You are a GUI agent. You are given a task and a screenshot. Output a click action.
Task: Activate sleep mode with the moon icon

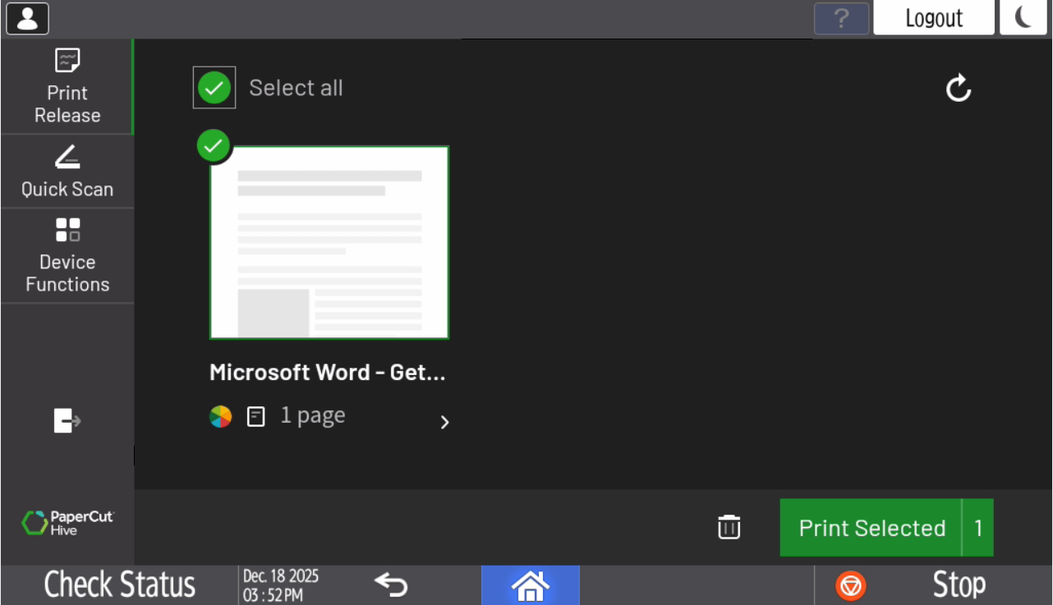pos(1023,18)
